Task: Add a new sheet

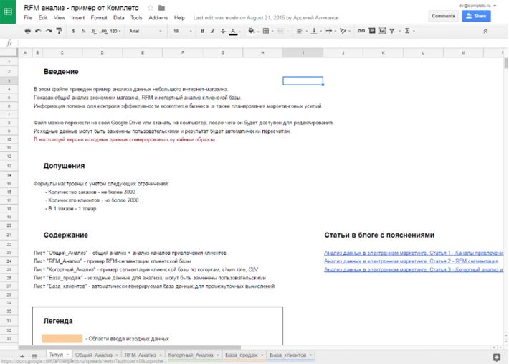Action: 22,355
